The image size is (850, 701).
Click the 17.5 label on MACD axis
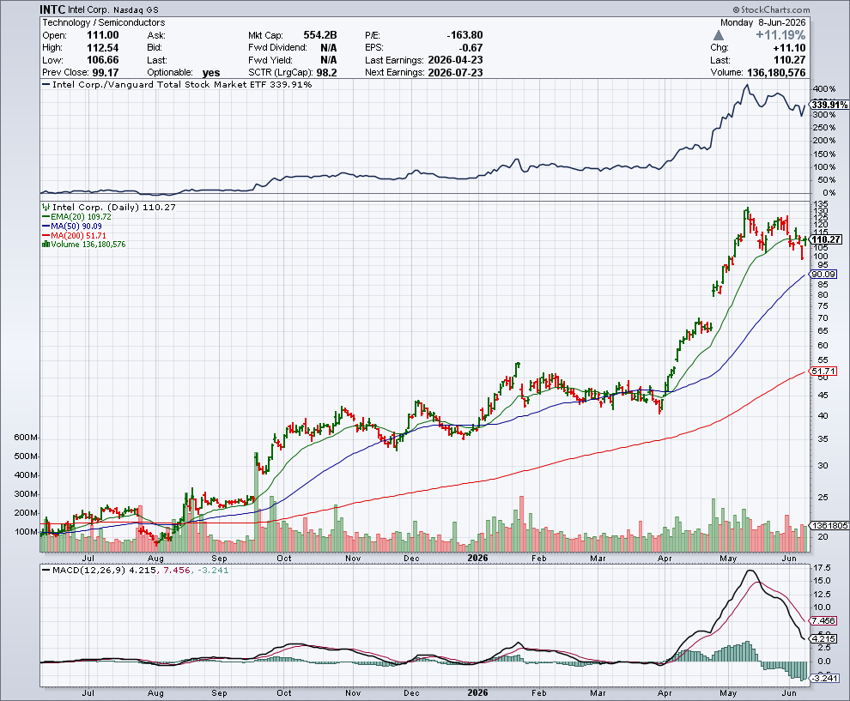click(822, 568)
